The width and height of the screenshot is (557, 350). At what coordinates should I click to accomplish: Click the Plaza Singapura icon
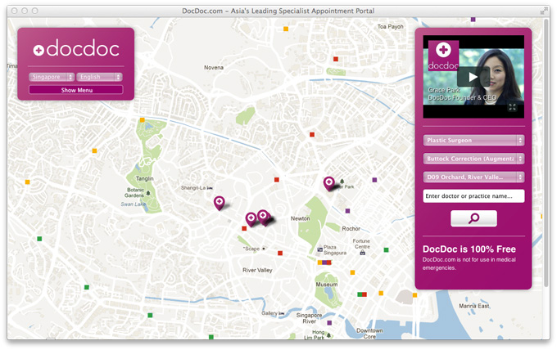coord(319,249)
